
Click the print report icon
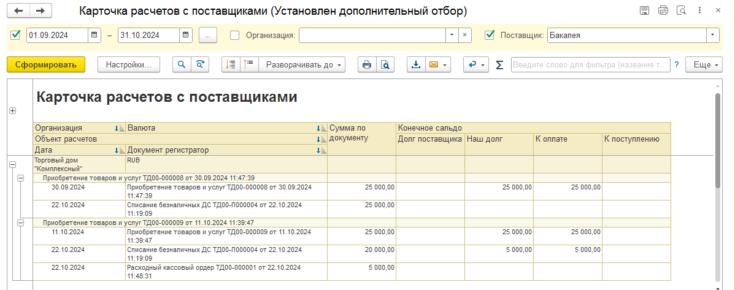[x=367, y=64]
